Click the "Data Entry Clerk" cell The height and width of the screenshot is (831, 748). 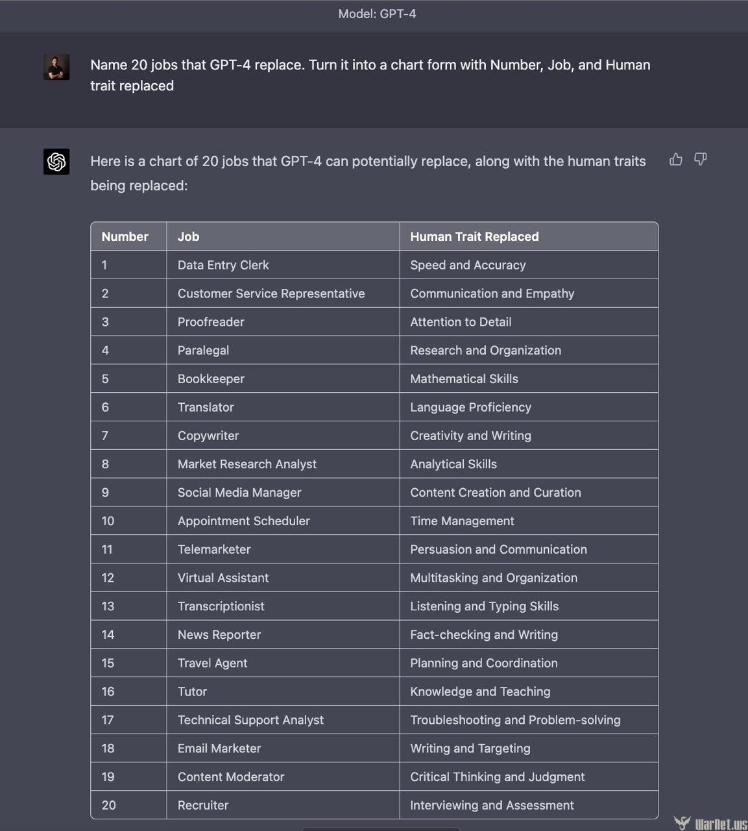(223, 265)
